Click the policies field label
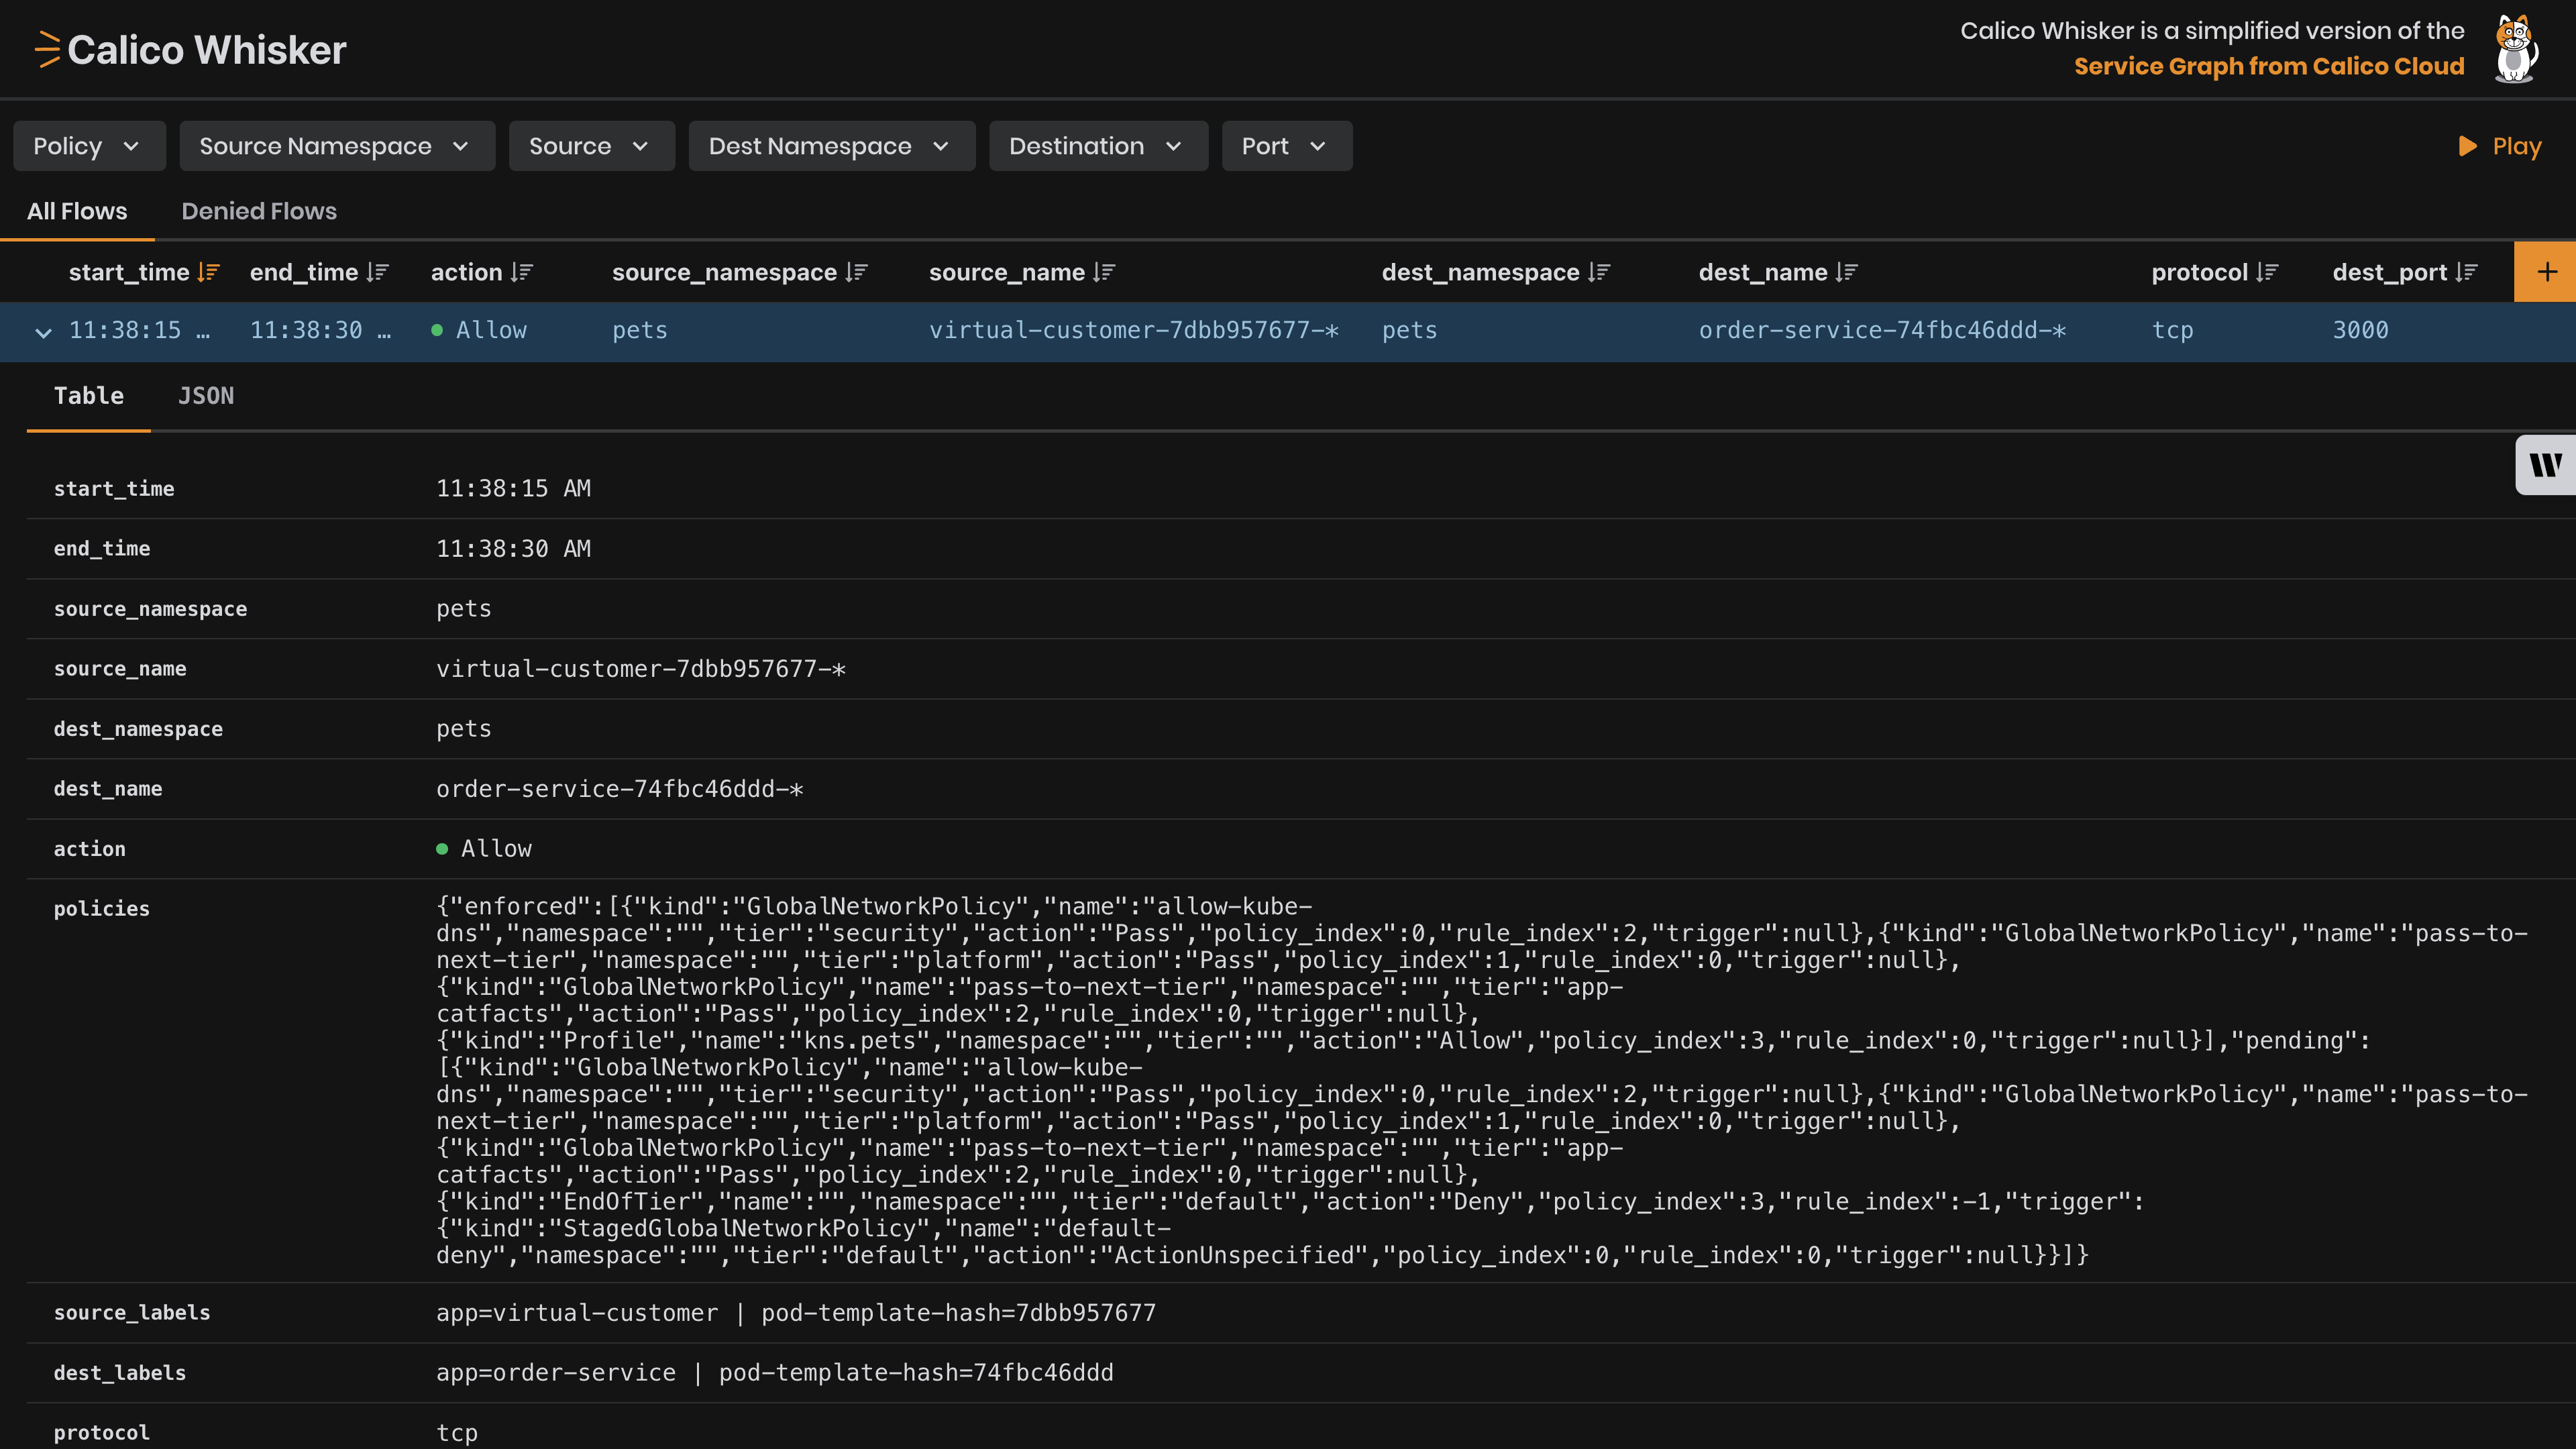The height and width of the screenshot is (1449, 2576). [x=102, y=909]
